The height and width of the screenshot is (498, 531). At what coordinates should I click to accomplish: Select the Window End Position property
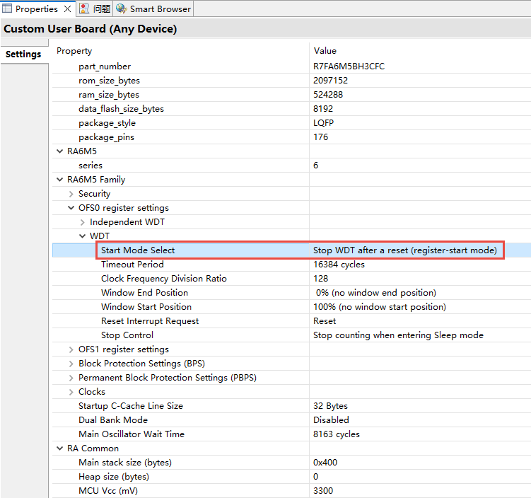145,293
